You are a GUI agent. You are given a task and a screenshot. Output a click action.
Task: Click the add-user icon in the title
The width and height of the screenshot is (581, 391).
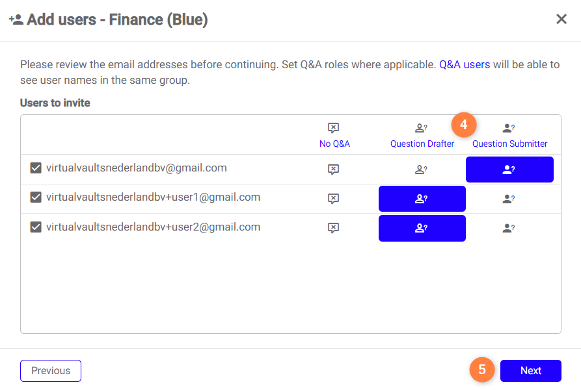tap(16, 20)
